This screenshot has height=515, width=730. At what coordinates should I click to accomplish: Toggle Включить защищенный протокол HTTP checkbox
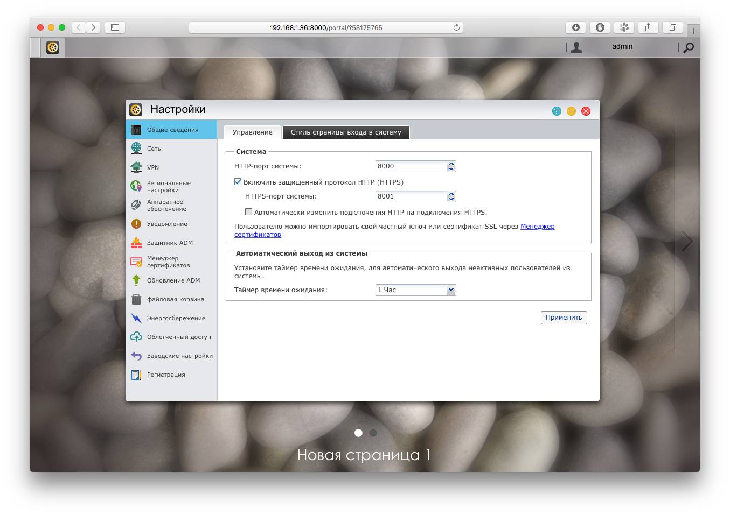click(238, 182)
